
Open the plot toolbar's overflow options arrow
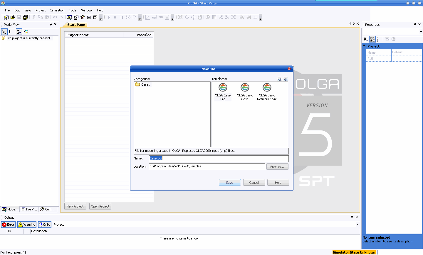pyautogui.click(x=172, y=18)
